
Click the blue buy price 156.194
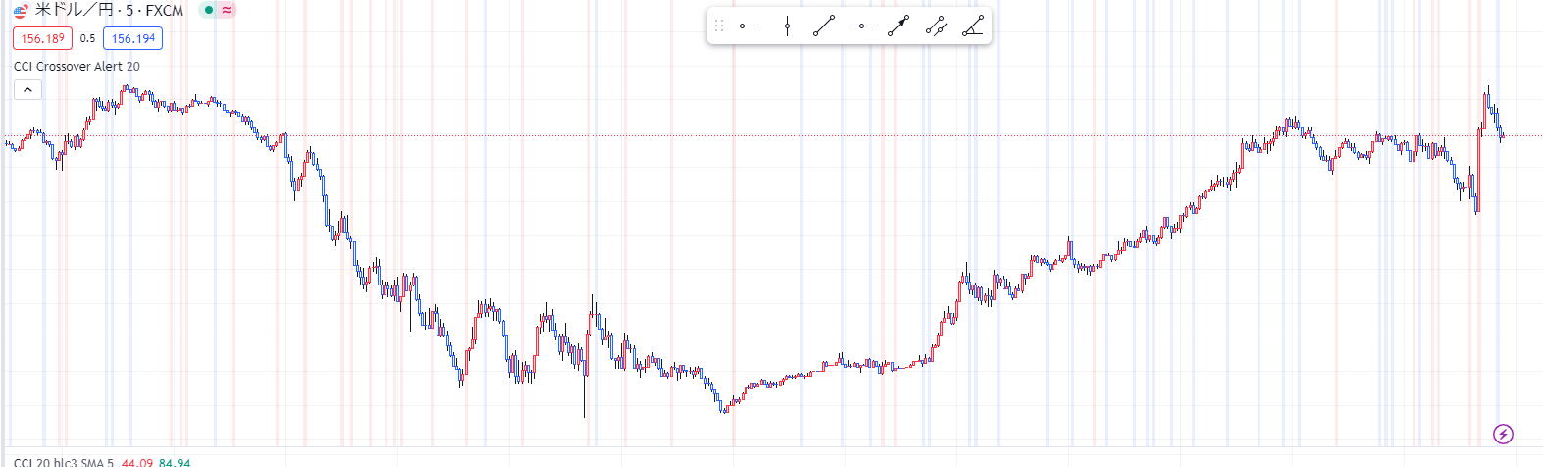click(132, 39)
